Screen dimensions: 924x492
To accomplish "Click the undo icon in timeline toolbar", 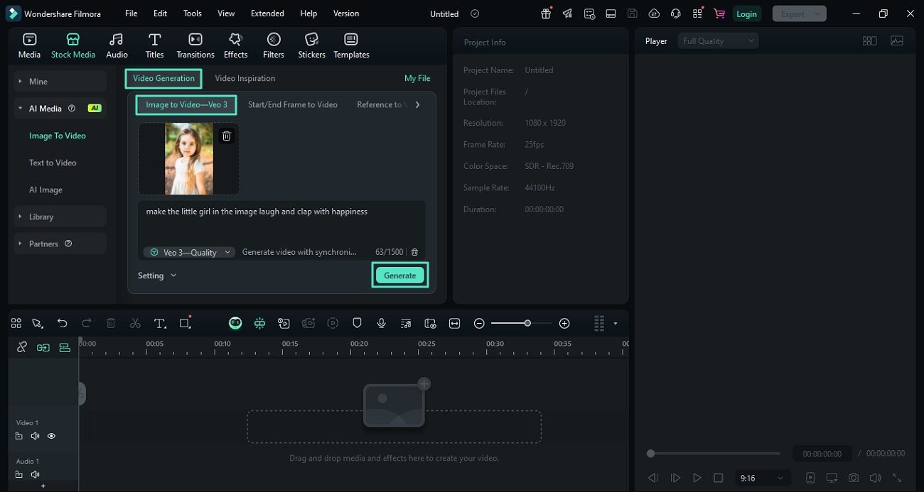I will [63, 323].
